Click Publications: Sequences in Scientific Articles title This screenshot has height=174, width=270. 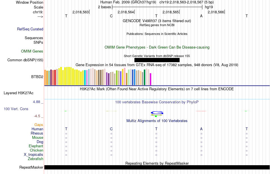(157, 34)
